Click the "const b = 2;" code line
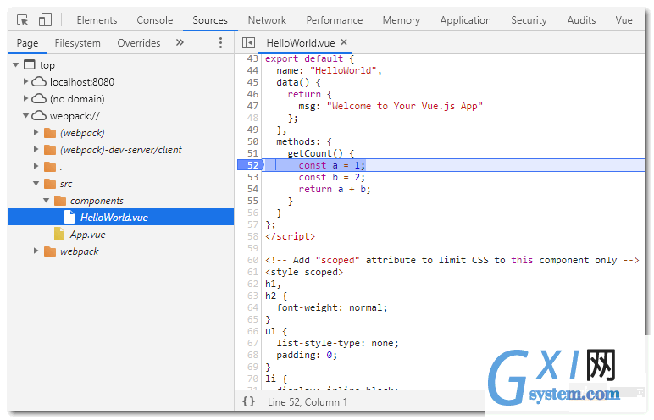 click(332, 177)
